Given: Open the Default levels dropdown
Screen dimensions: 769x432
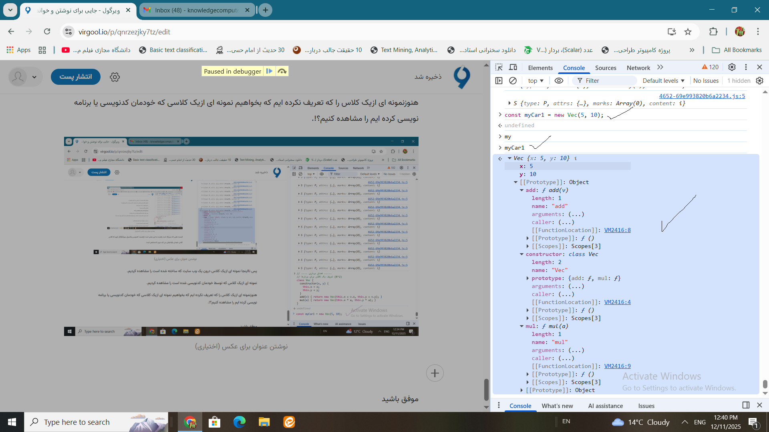Looking at the screenshot, I should pyautogui.click(x=663, y=80).
